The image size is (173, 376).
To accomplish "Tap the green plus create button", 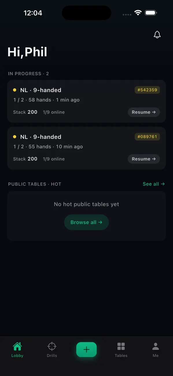I will pyautogui.click(x=86, y=349).
